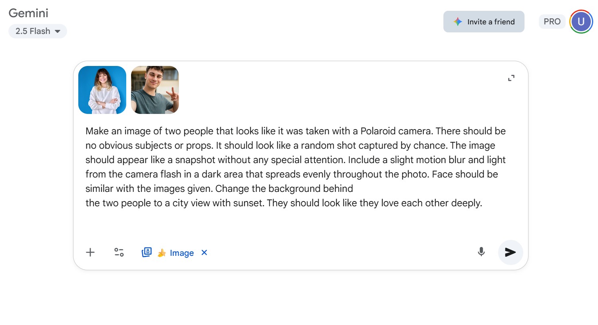Open the tools settings icon
Screen dimensions: 598x325
click(x=118, y=252)
